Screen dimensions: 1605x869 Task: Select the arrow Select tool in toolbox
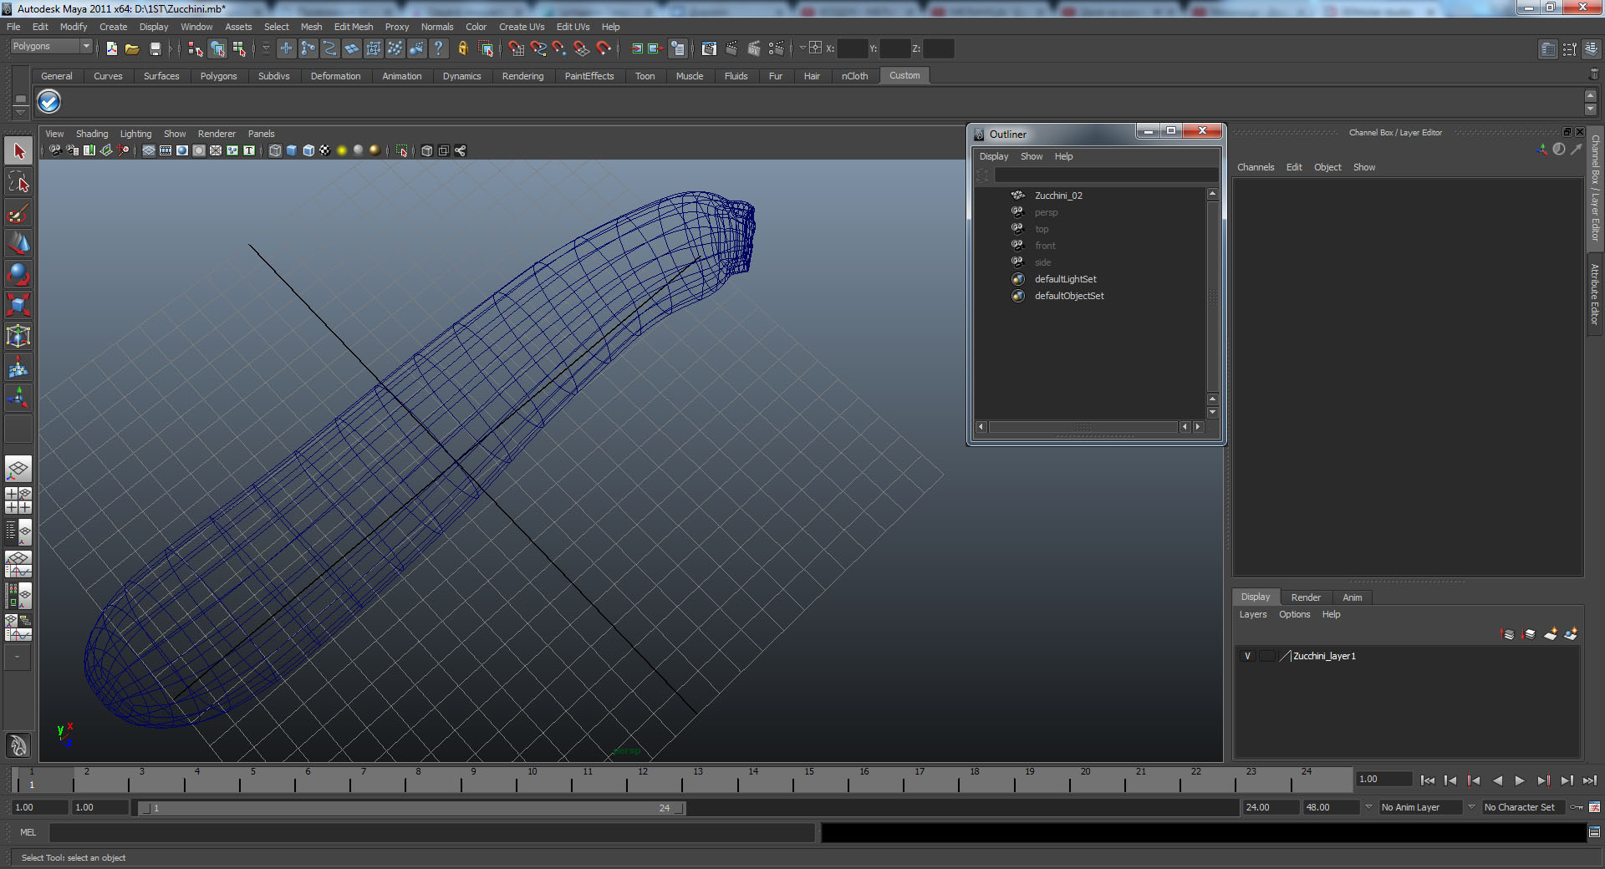click(18, 151)
